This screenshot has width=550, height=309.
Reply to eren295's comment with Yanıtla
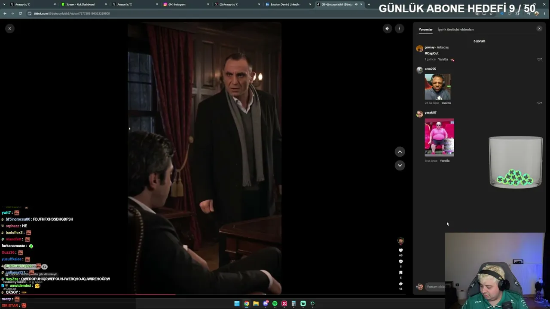click(x=446, y=103)
